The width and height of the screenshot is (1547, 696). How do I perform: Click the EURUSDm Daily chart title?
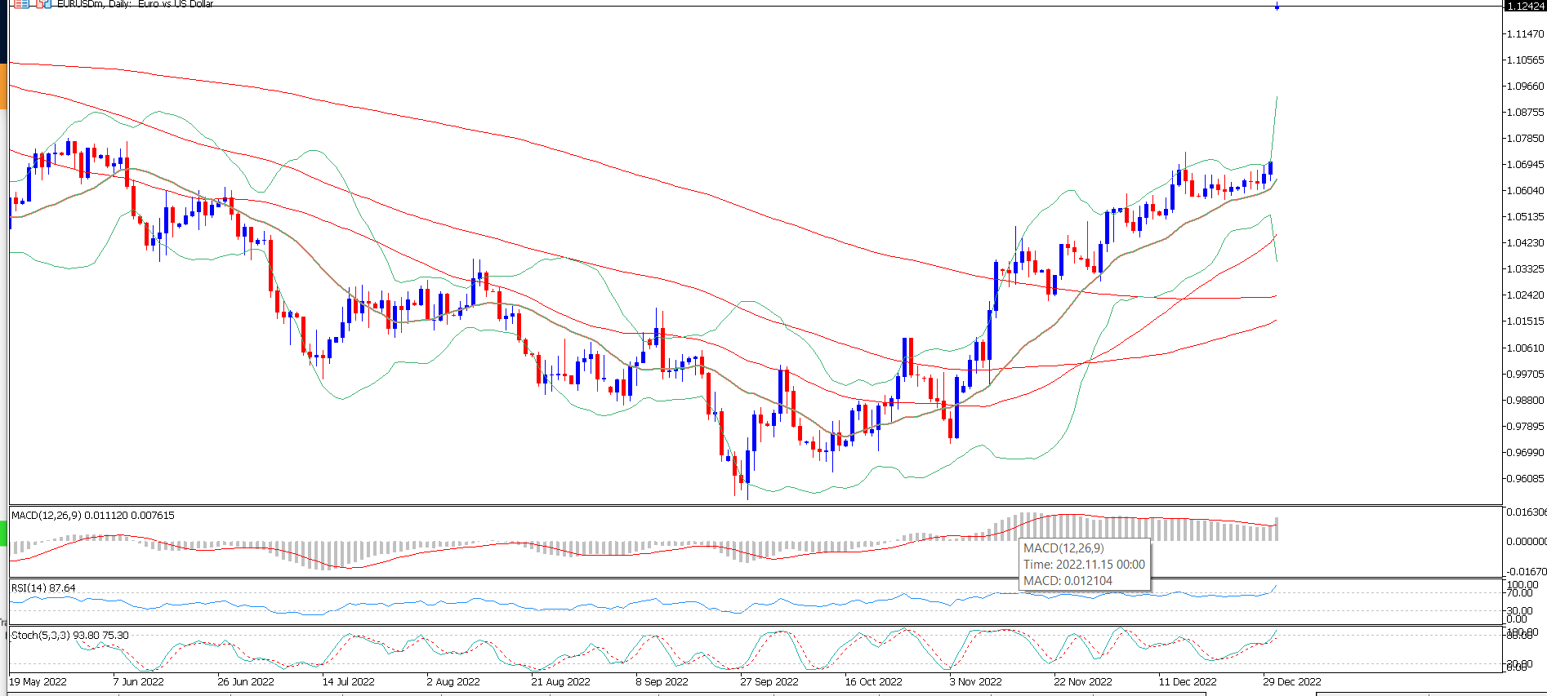(135, 4)
